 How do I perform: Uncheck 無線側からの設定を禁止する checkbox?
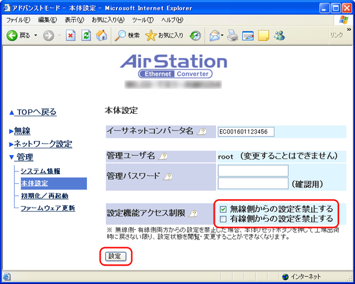pyautogui.click(x=222, y=209)
